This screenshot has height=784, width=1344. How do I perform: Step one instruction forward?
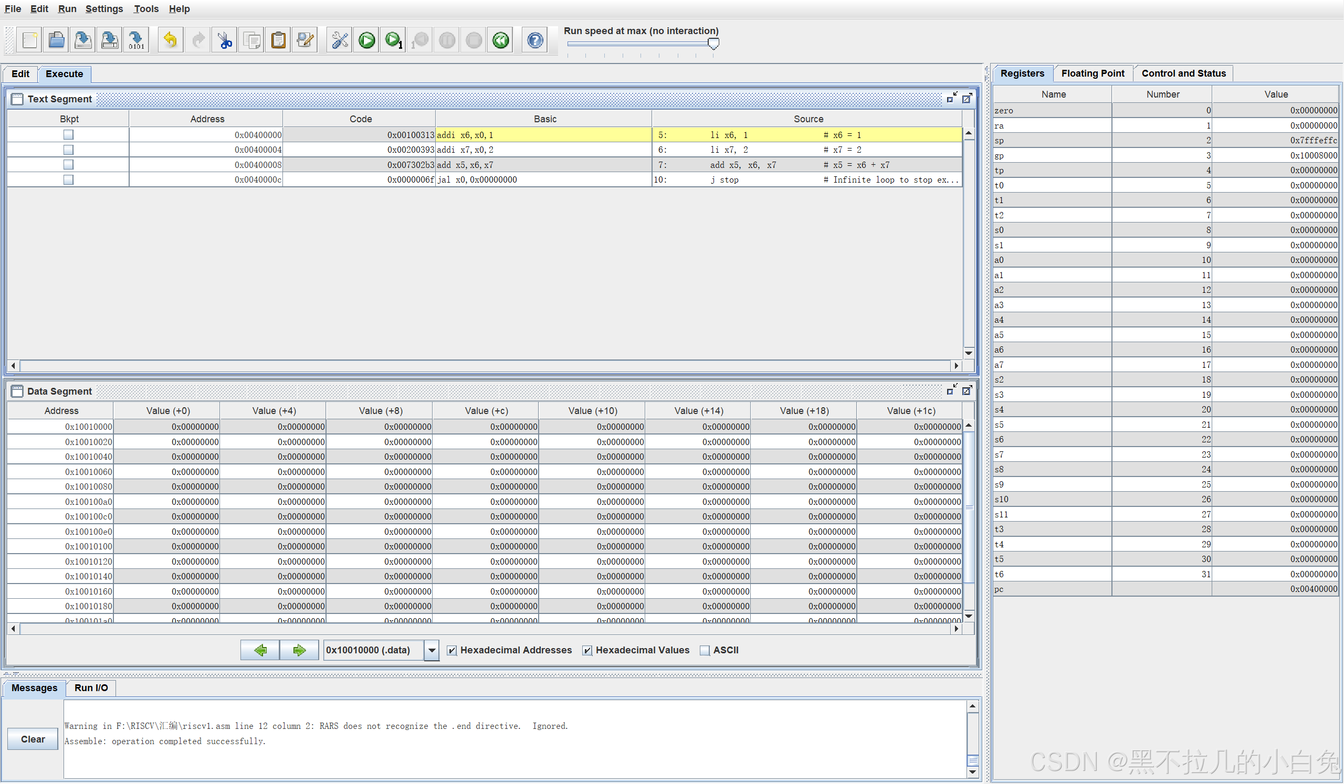pos(393,40)
